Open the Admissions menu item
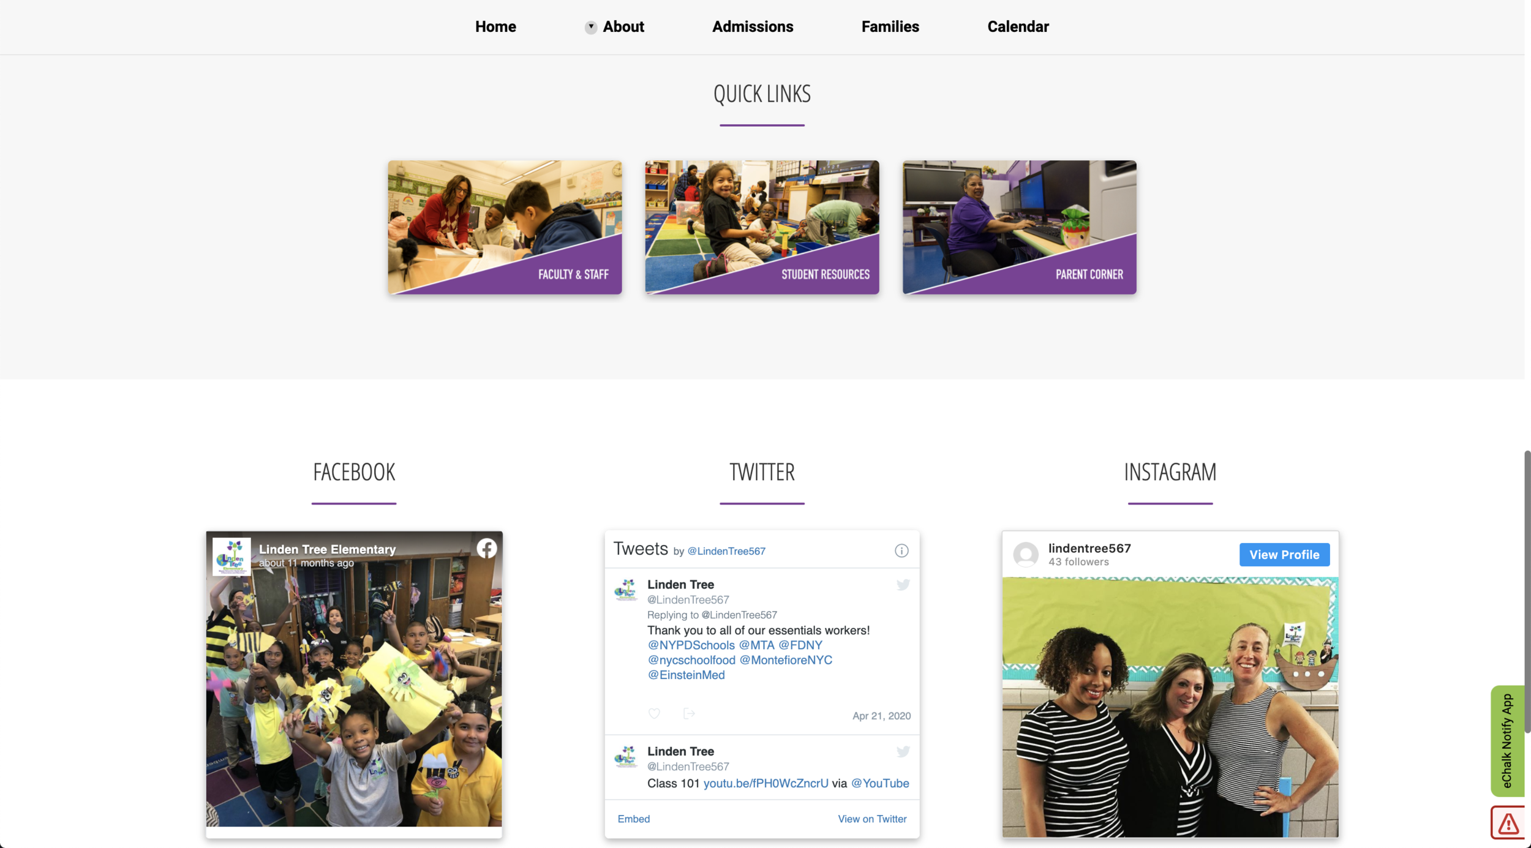Screen dimensions: 1531x848 tap(753, 27)
